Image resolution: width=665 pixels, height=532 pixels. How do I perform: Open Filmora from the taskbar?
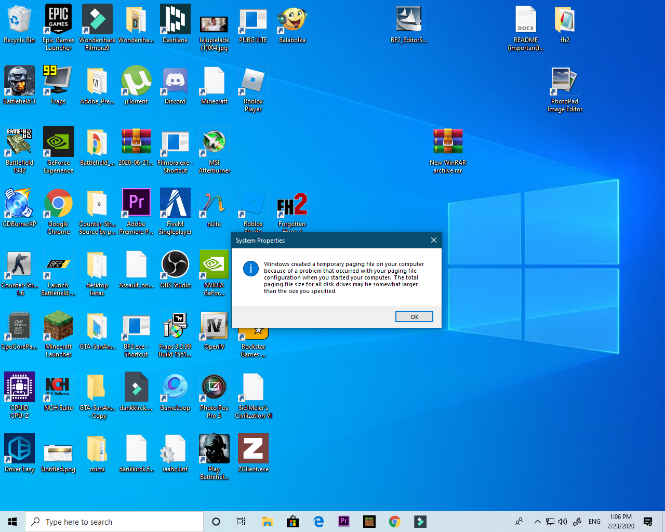(x=420, y=522)
